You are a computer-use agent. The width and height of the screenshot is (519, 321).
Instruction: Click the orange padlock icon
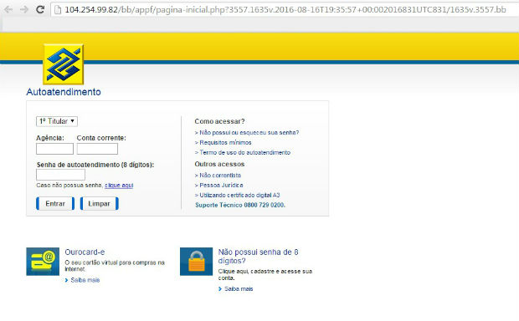(x=196, y=262)
